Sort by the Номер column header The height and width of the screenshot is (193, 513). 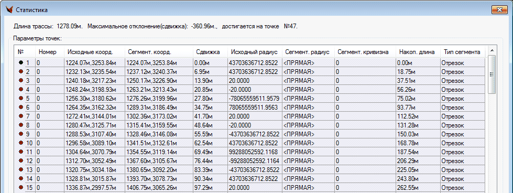pyautogui.click(x=50, y=52)
